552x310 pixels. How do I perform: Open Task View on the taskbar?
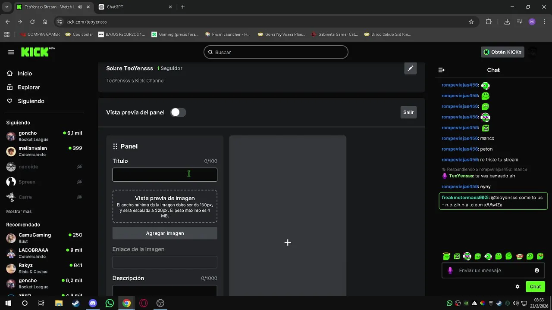pos(41,303)
